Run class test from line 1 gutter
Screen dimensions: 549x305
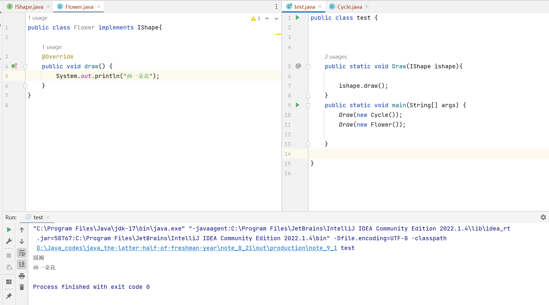pyautogui.click(x=298, y=18)
